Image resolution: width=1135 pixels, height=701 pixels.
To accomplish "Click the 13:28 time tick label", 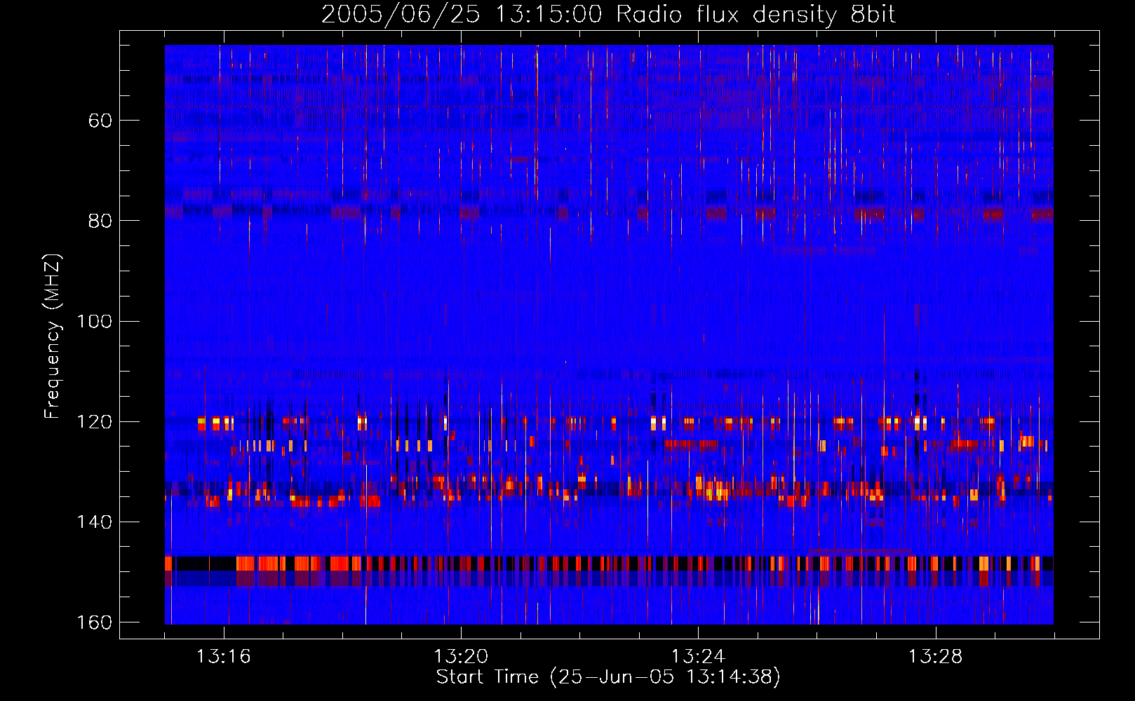I will pos(936,657).
